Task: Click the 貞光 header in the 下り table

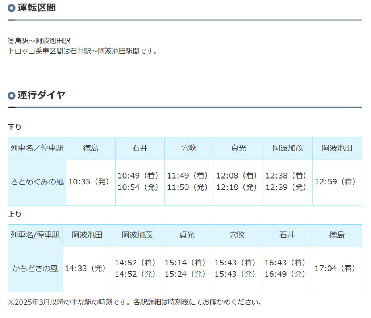Action: [238, 148]
